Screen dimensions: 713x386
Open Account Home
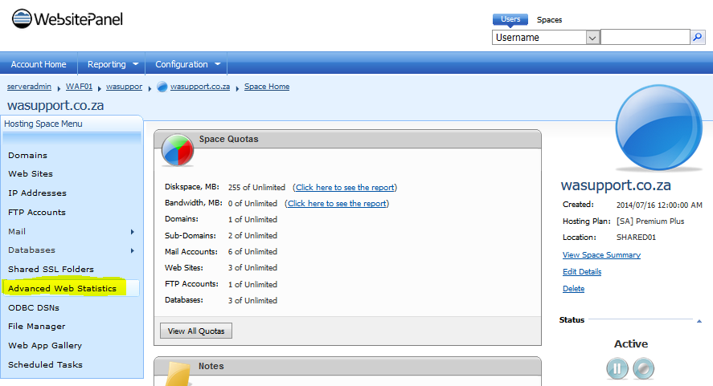pos(39,64)
